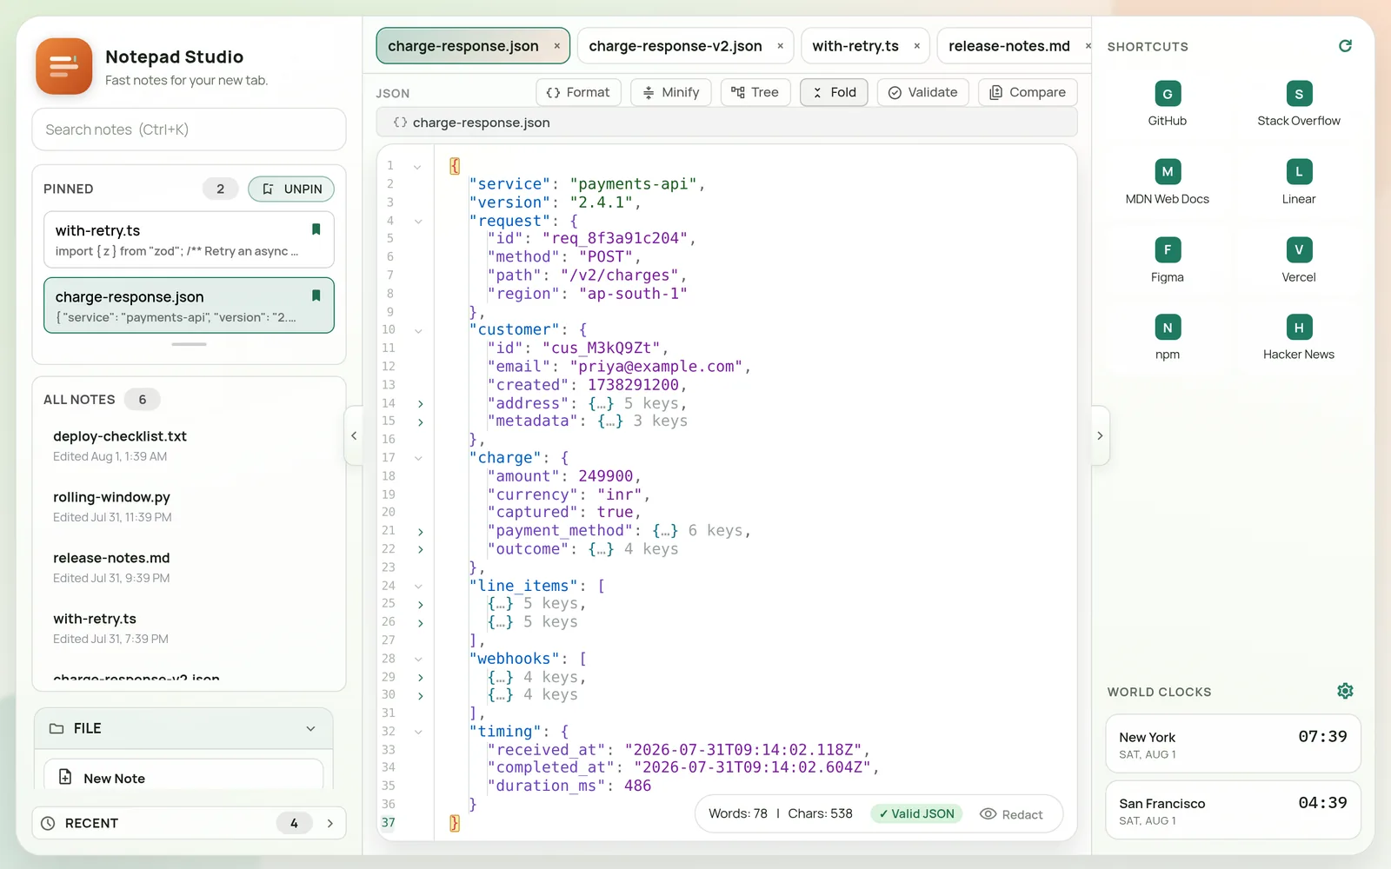Viewport: 1391px width, 869px height.
Task: Expand the folded metadata object on line 15
Action: point(421,422)
